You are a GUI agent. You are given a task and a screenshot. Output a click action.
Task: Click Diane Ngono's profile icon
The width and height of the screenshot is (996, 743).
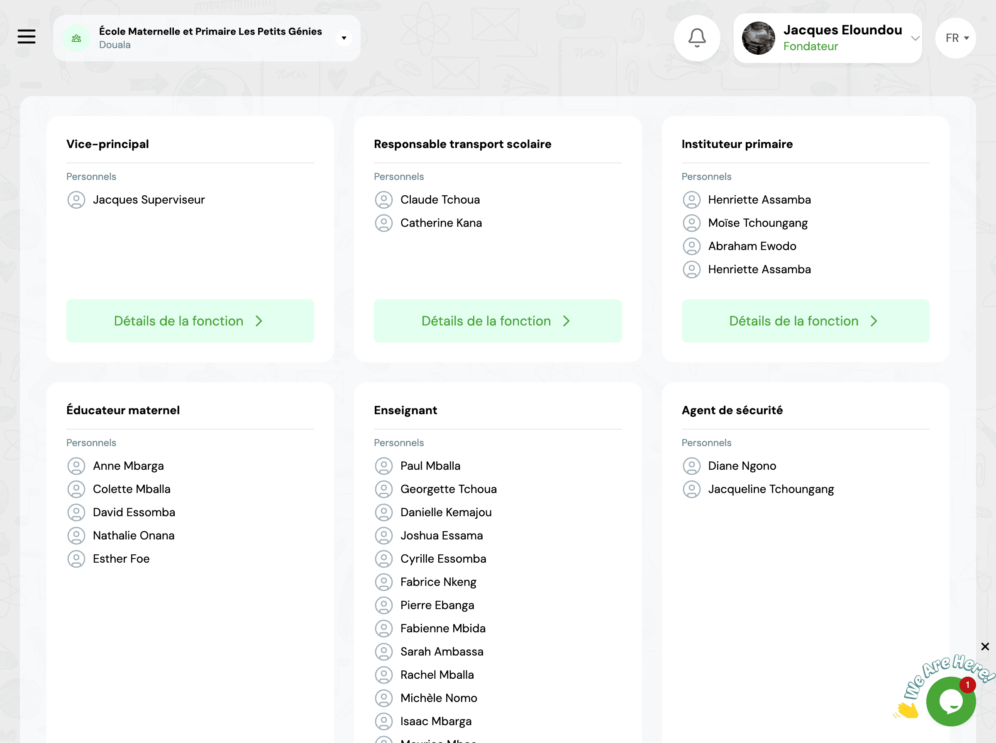tap(691, 466)
